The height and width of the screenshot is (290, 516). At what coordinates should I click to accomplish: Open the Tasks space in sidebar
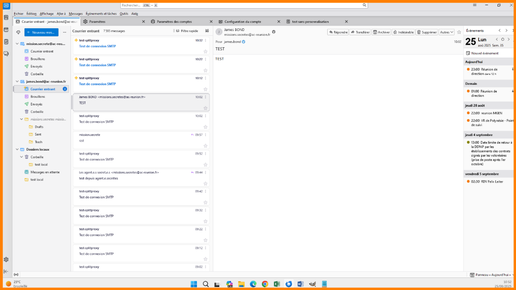tap(6, 42)
